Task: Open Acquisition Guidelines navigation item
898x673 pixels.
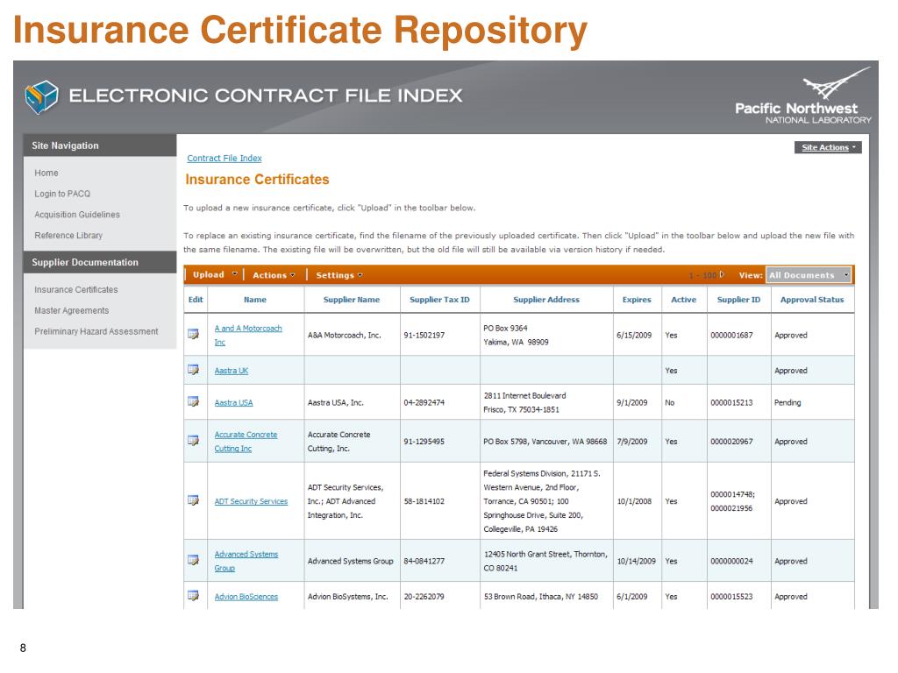Action: point(77,215)
